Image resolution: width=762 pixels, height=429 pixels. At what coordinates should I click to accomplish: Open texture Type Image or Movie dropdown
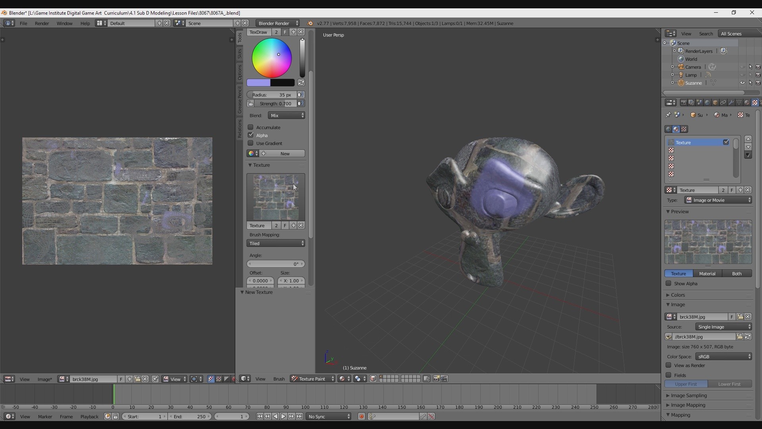[x=718, y=200]
